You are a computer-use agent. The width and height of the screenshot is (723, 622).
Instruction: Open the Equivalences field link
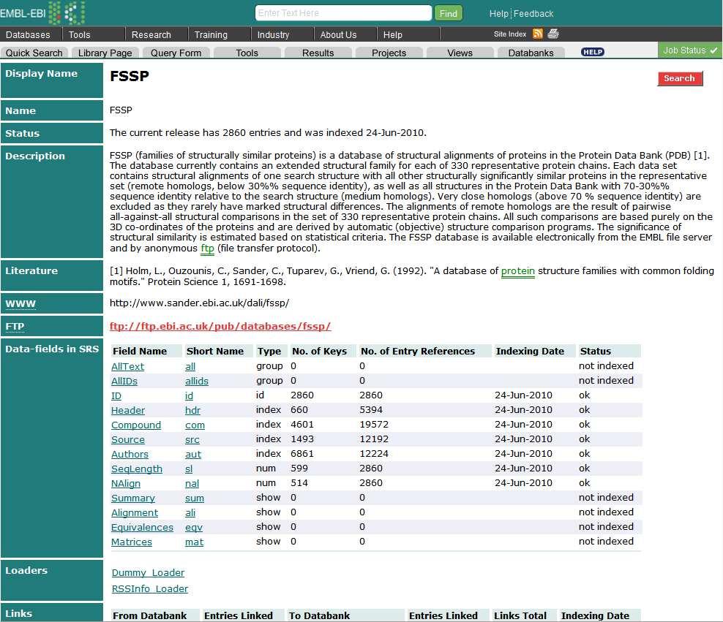pos(143,527)
